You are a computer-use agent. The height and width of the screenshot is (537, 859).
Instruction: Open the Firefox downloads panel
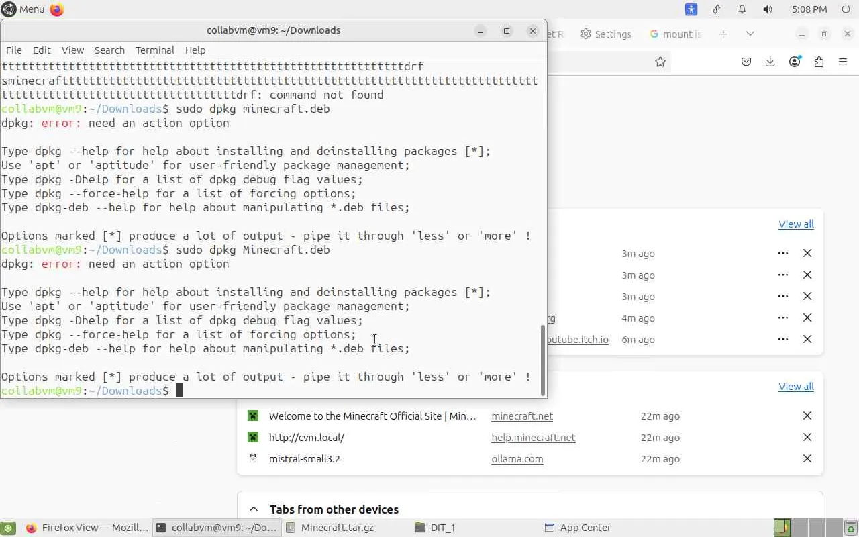tap(770, 62)
